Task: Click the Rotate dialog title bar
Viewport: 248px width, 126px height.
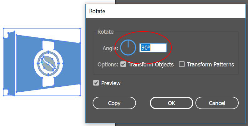Action: pyautogui.click(x=165, y=12)
